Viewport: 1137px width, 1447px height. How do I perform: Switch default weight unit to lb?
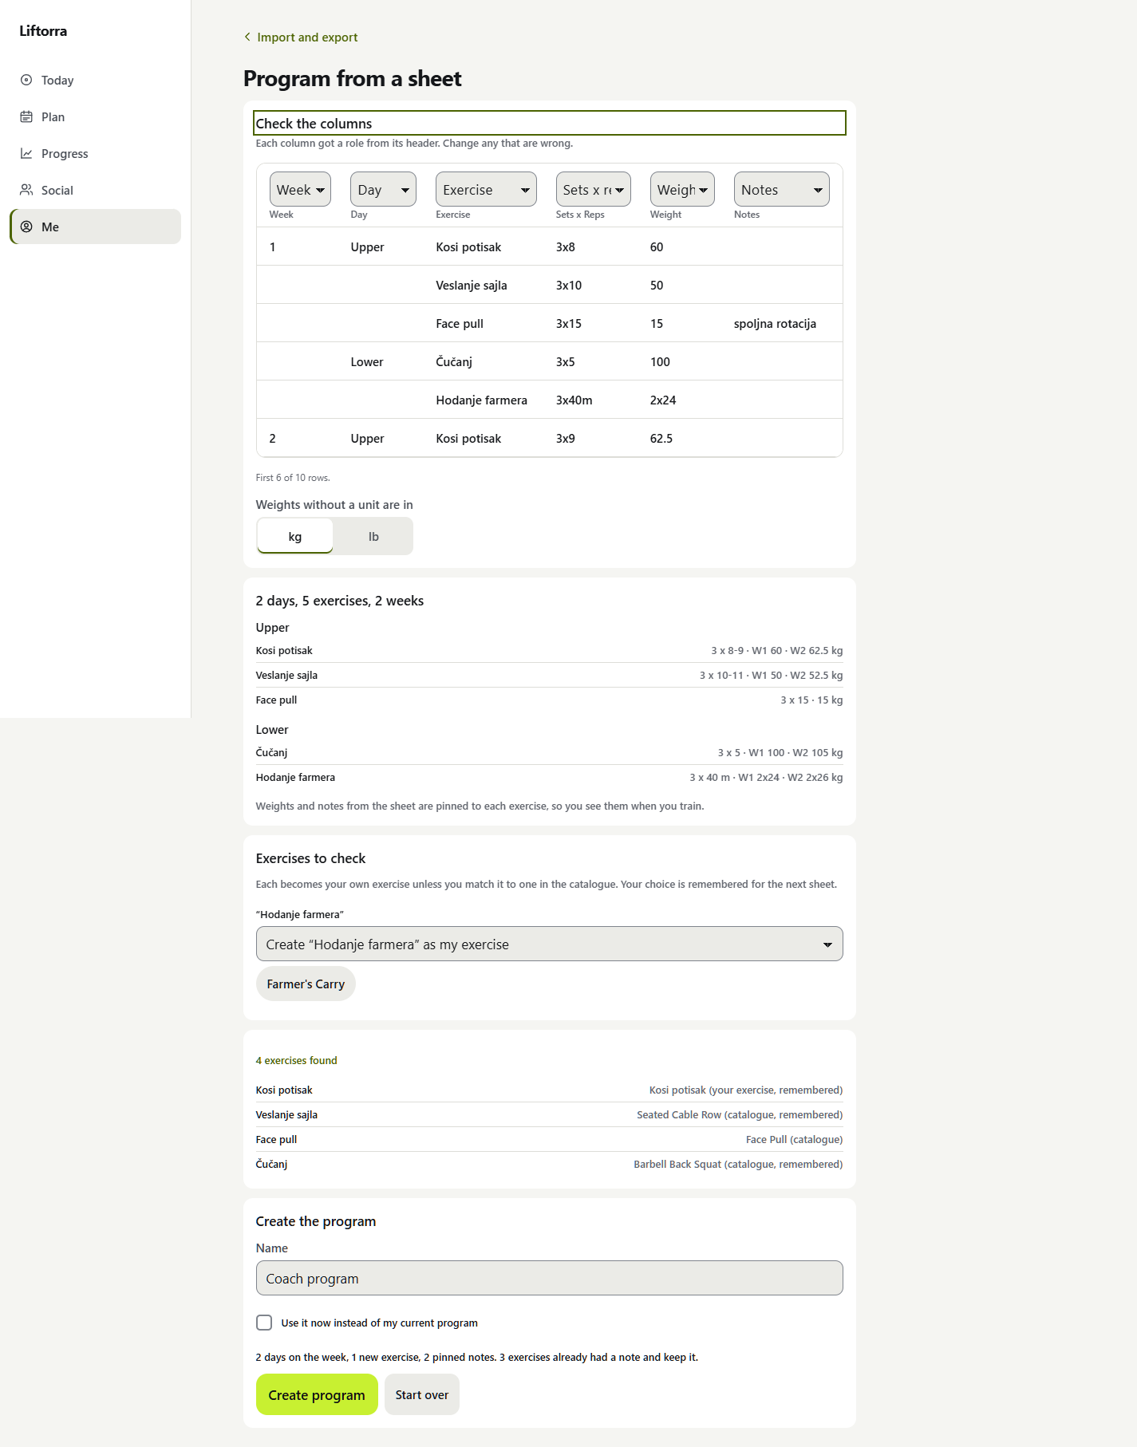[373, 536]
